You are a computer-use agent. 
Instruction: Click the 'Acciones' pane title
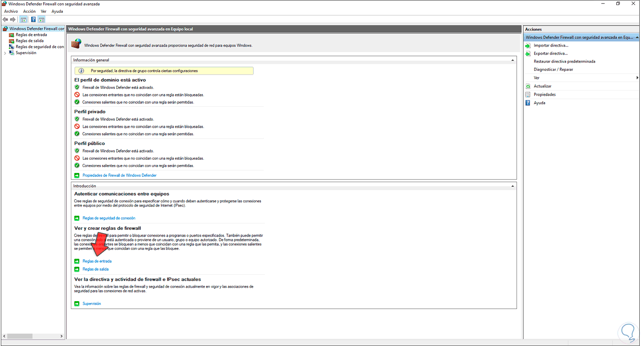(533, 29)
